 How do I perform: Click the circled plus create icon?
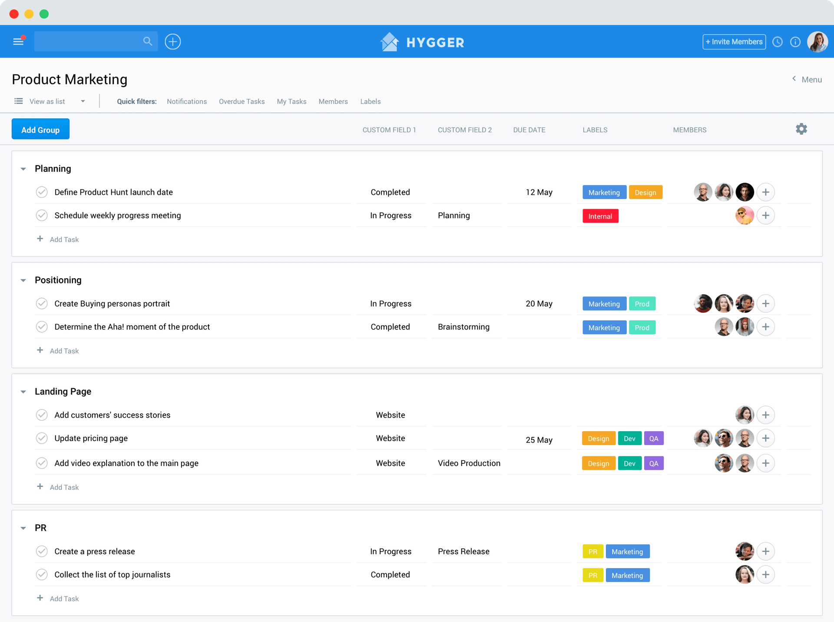tap(172, 42)
